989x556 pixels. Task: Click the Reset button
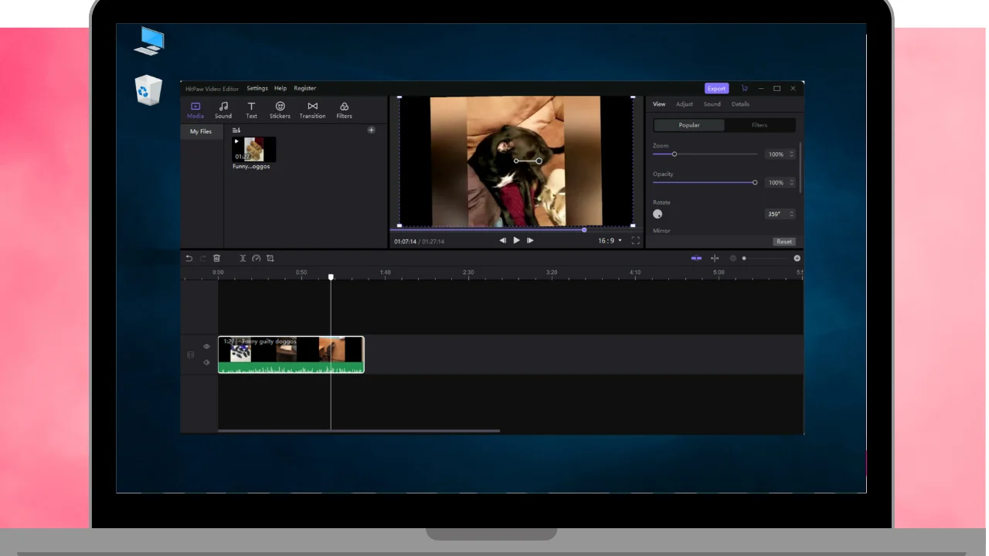(784, 242)
